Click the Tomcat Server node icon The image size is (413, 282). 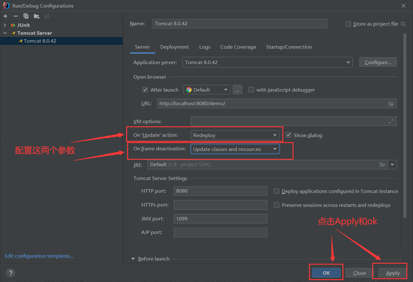pos(13,33)
